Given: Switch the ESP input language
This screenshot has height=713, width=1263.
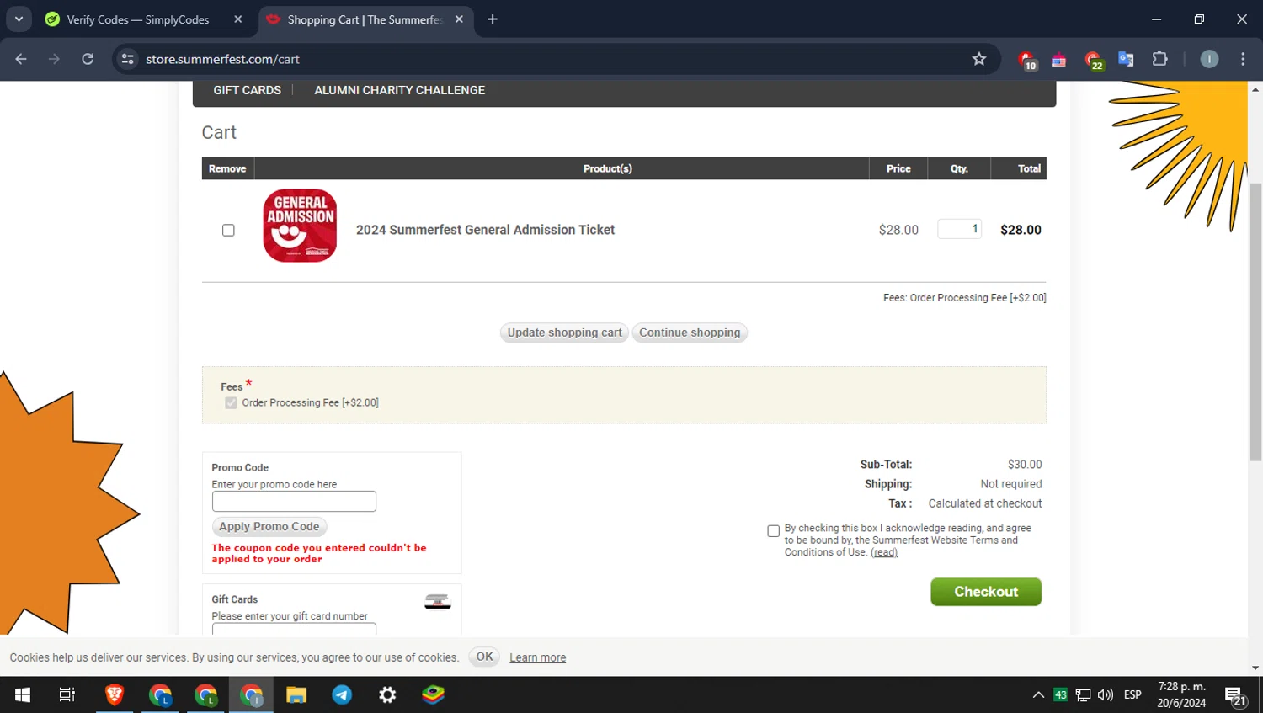Looking at the screenshot, I should [1132, 694].
